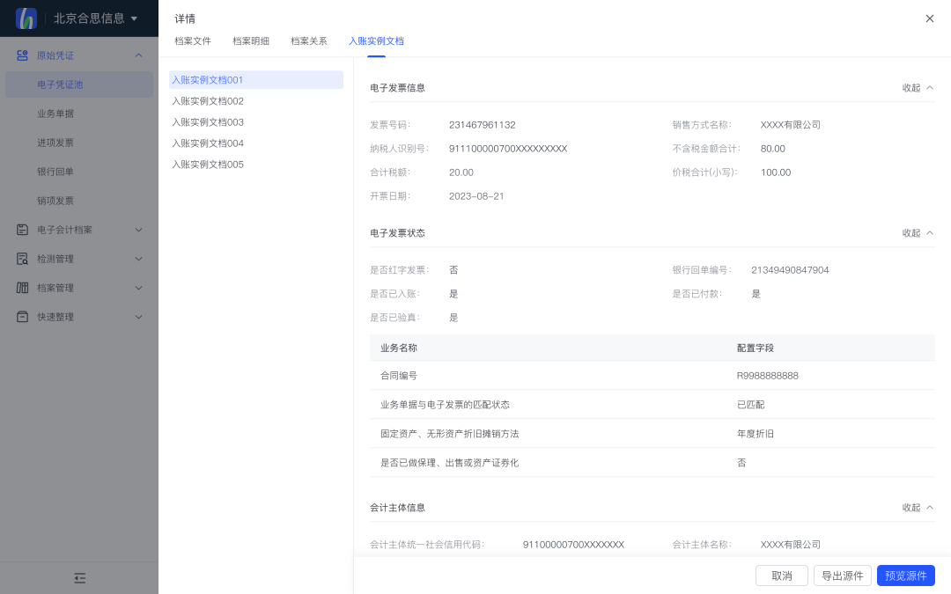Click invoice number 231467961132
Viewport: 951px width, 594px height.
(483, 125)
